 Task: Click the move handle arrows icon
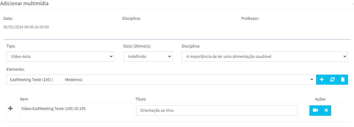coord(10,108)
